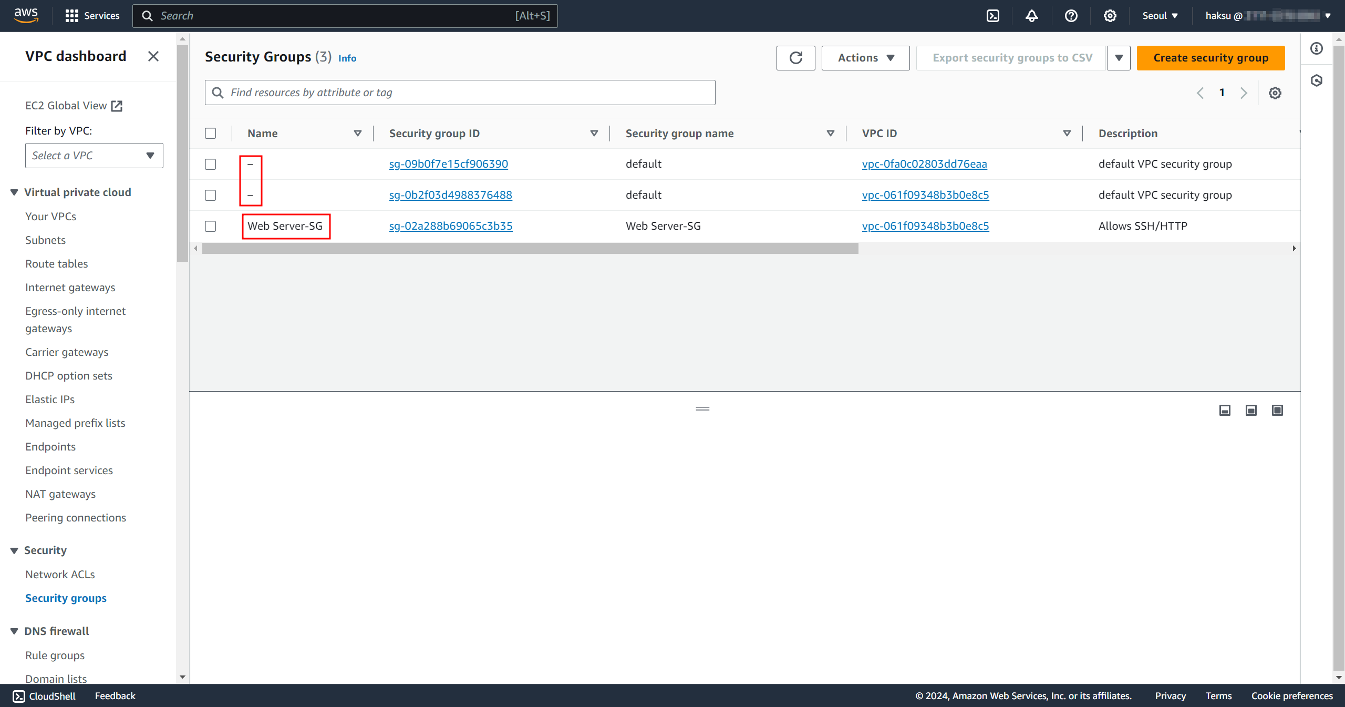
Task: Open CloudShell from top navigation icon
Action: pyautogui.click(x=993, y=16)
